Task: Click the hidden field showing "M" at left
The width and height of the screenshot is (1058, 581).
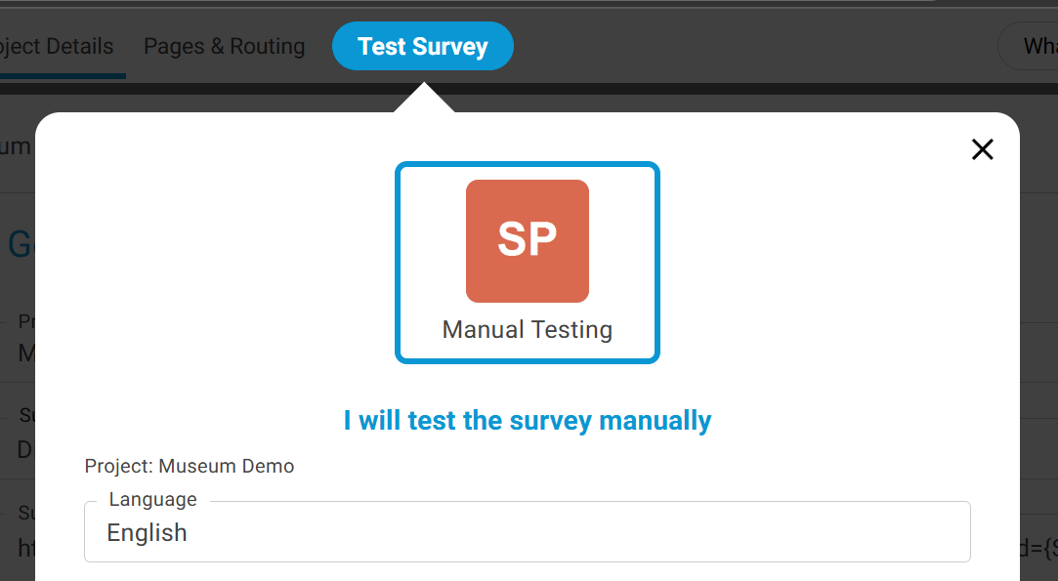Action: click(25, 352)
